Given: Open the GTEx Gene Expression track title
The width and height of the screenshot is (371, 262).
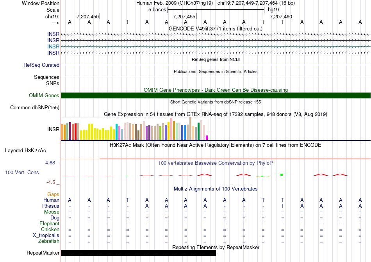Looking at the screenshot, I should (x=216, y=114).
